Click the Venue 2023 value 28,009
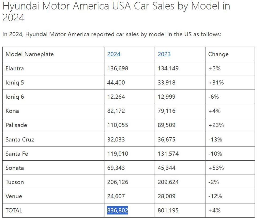The width and height of the screenshot is (257, 220). click(x=167, y=196)
